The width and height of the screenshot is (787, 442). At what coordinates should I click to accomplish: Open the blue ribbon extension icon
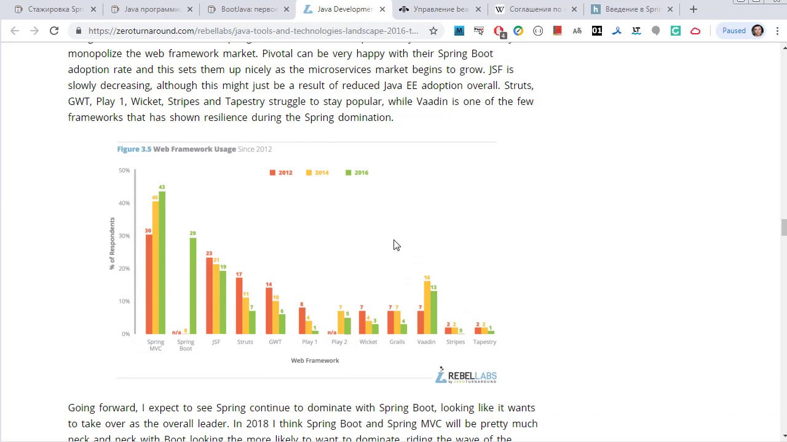coord(617,31)
